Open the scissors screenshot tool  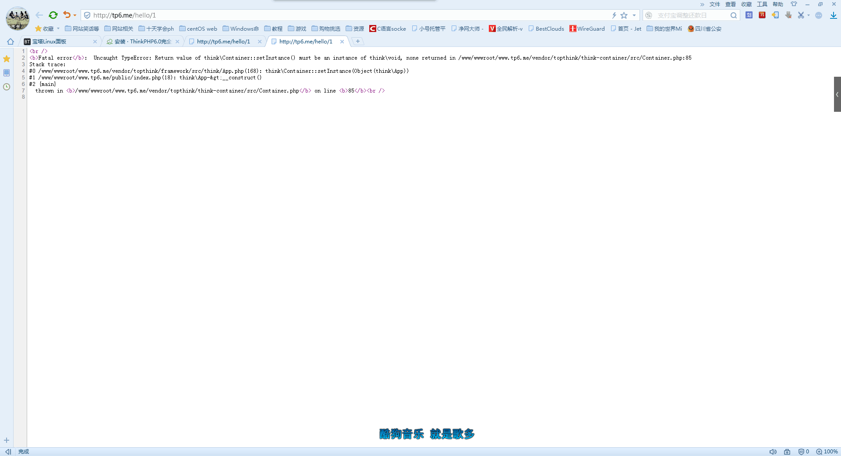click(801, 15)
